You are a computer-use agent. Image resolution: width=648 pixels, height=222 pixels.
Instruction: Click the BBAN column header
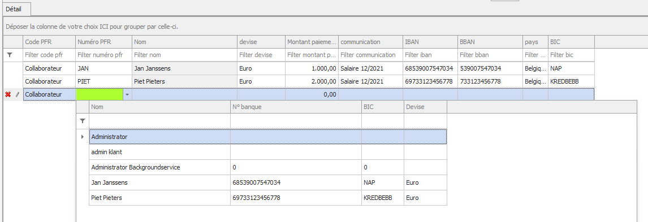coord(490,42)
